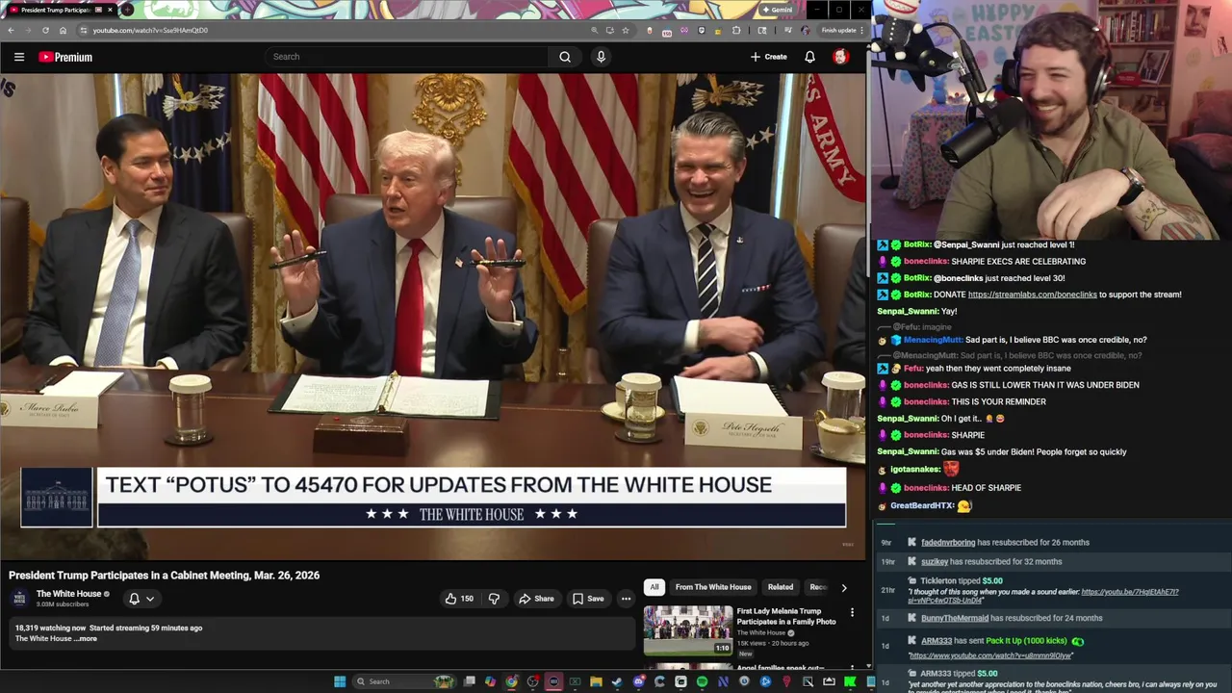Click the Create video button
Image resolution: width=1232 pixels, height=693 pixels.
coord(769,57)
